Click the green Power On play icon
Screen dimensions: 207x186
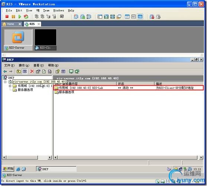[20, 17]
